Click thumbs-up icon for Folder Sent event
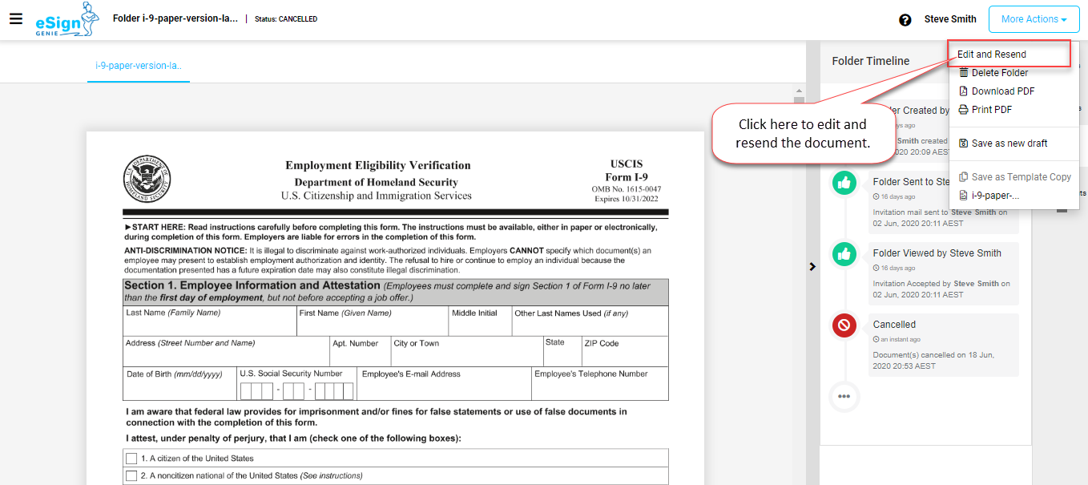Viewport: 1088px width, 485px height. coord(844,183)
